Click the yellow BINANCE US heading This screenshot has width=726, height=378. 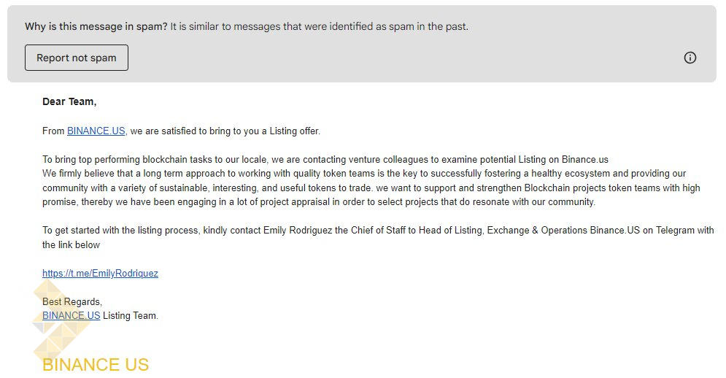click(96, 365)
